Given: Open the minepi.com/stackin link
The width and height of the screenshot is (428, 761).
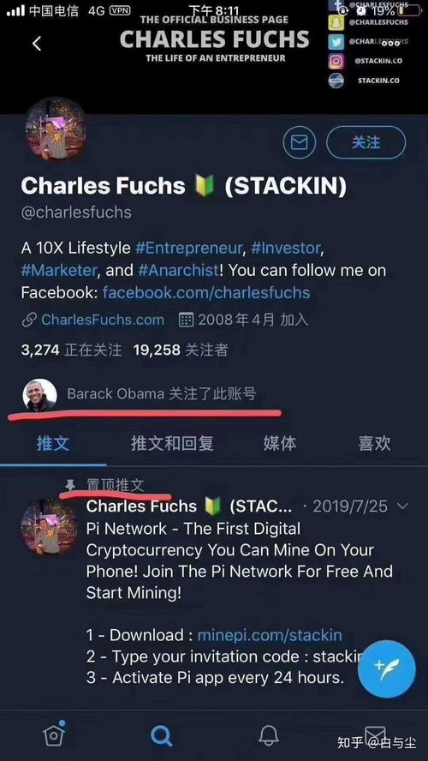Looking at the screenshot, I should coord(270,635).
